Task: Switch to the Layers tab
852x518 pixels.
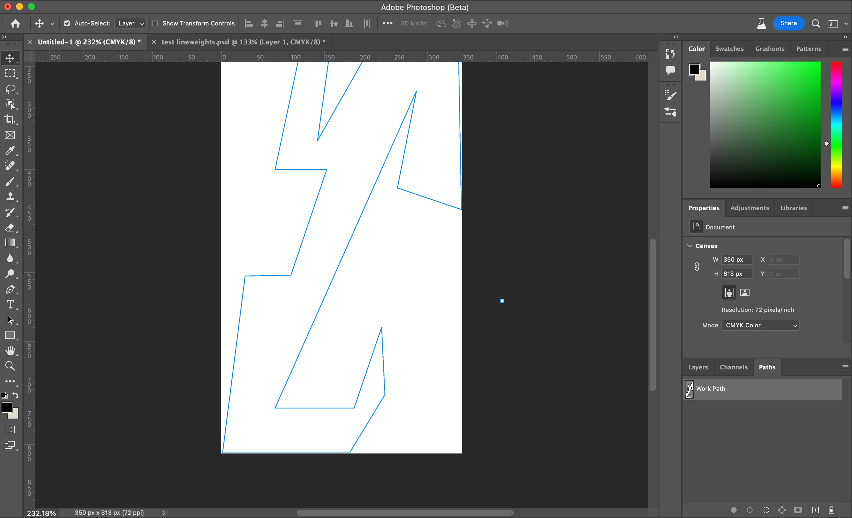Action: pyautogui.click(x=698, y=367)
